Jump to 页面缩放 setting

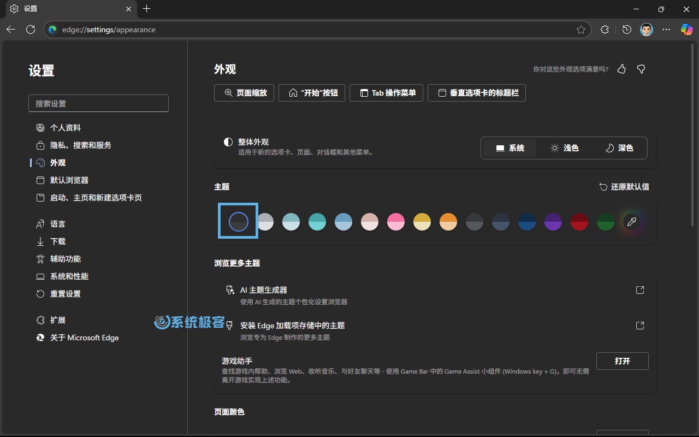point(245,93)
